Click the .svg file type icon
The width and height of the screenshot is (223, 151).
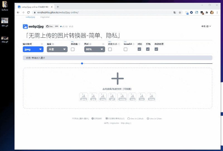pyautogui.click(x=132, y=97)
